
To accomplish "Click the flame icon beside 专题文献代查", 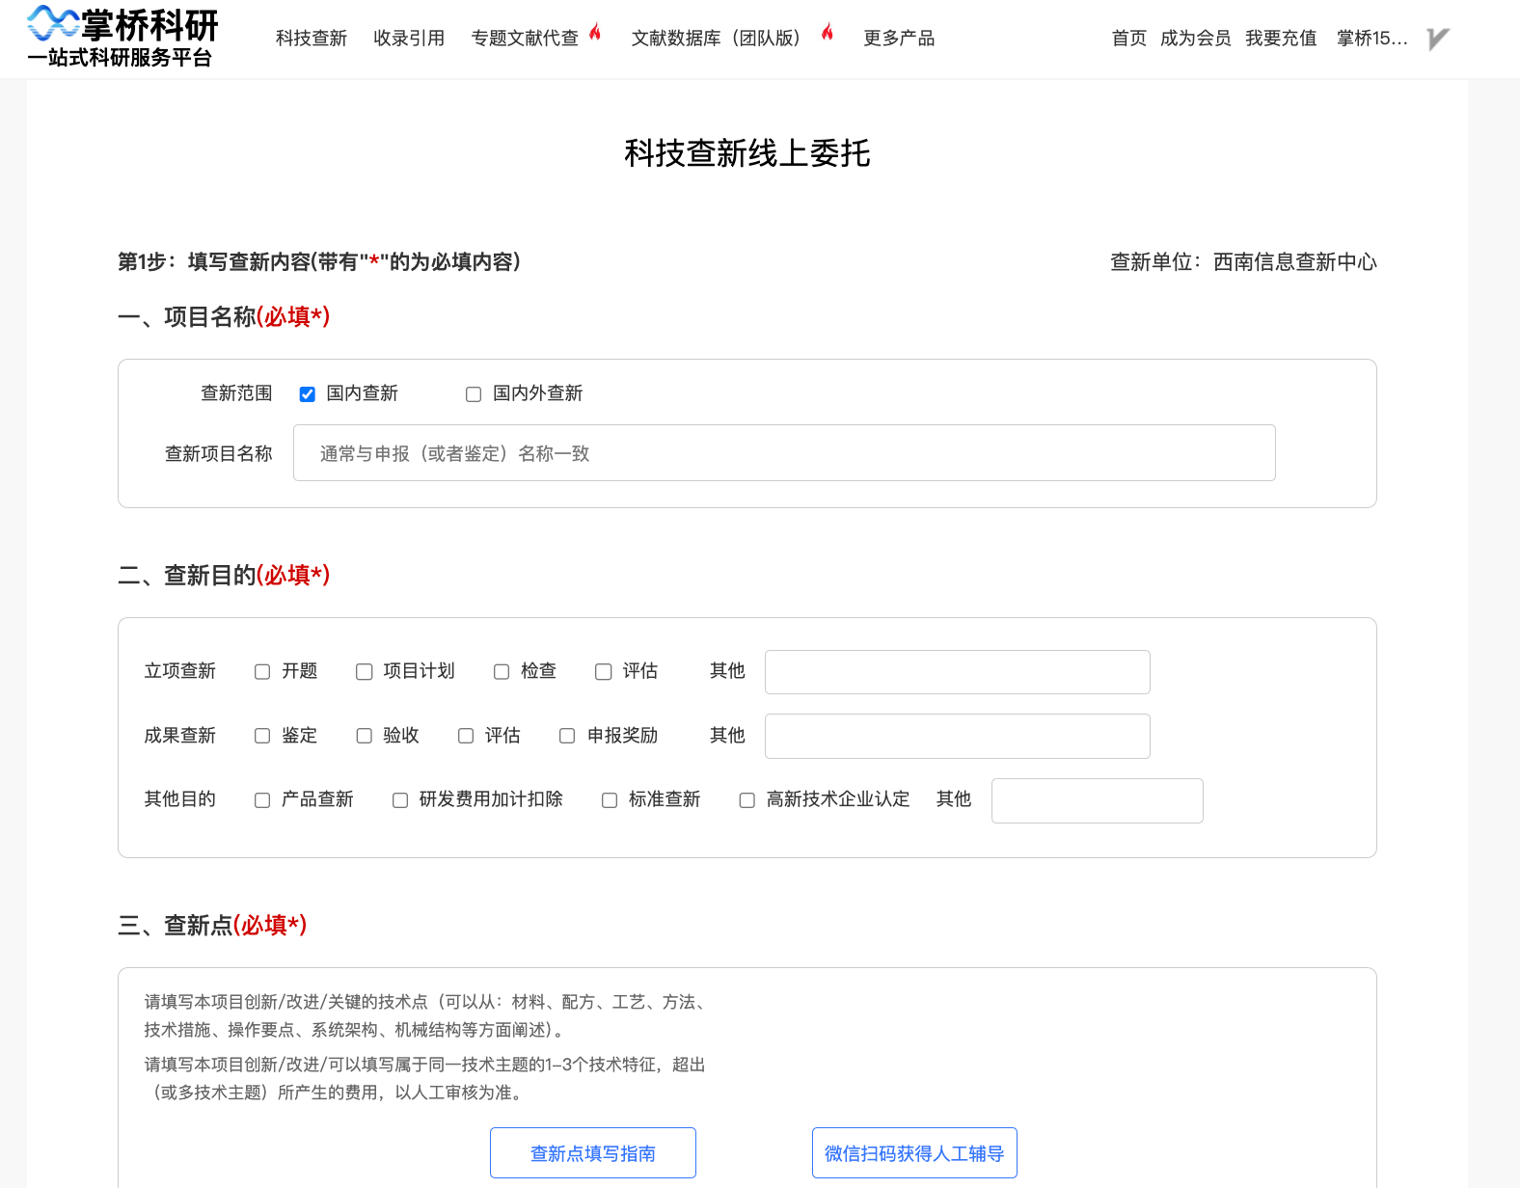I will (x=595, y=32).
